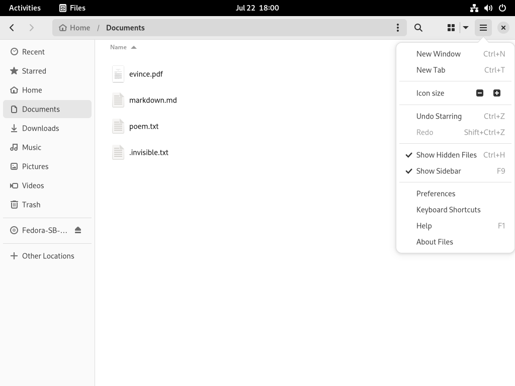
Task: Click the network icon in top bar
Action: pyautogui.click(x=474, y=8)
